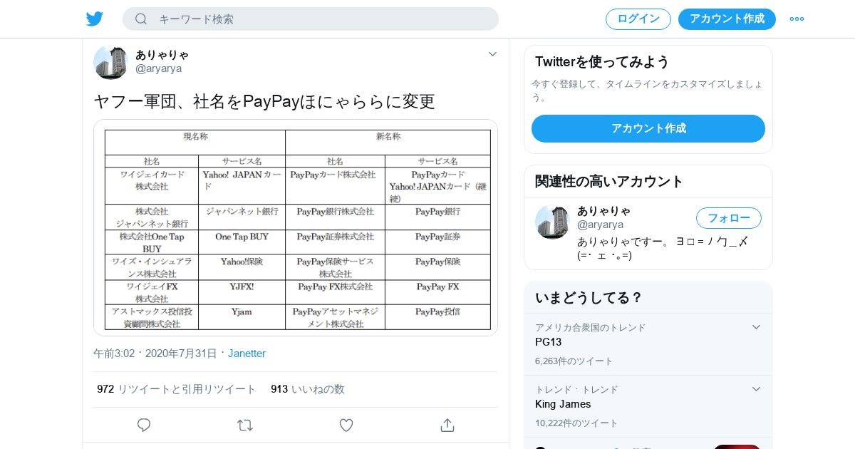Like the tweet with heart icon
This screenshot has height=449, width=855.
pos(346,425)
